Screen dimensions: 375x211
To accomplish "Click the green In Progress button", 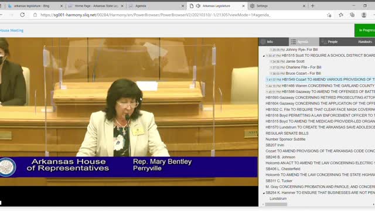I will (365, 30).
